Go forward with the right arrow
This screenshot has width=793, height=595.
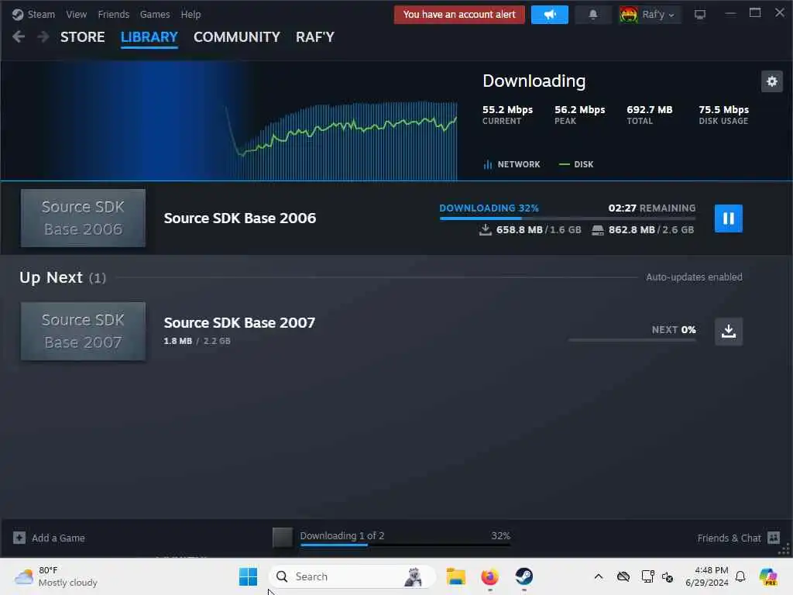(43, 37)
